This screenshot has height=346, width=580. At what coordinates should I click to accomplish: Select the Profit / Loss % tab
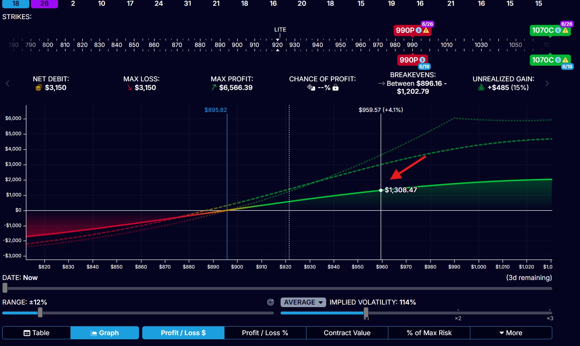click(265, 333)
